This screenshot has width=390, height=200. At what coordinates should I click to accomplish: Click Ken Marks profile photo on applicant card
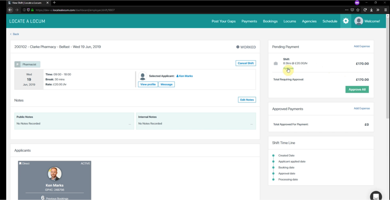pyautogui.click(x=55, y=174)
